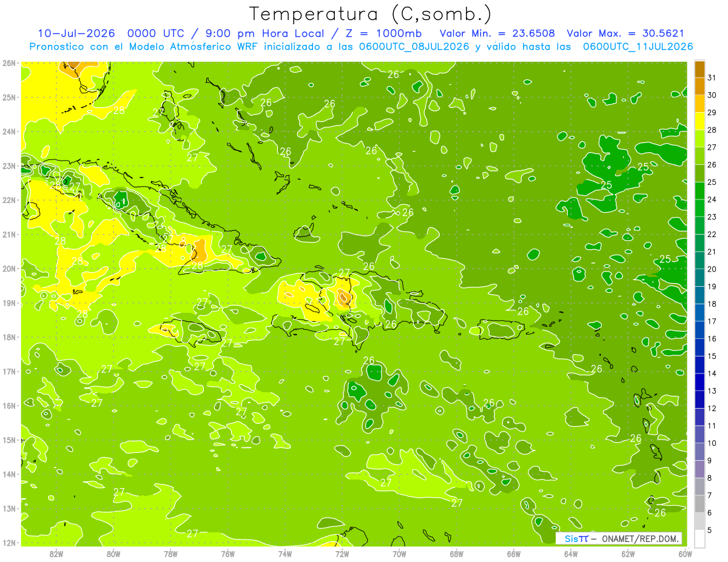Pick the orange swatch between 30 and 31

tap(699, 86)
